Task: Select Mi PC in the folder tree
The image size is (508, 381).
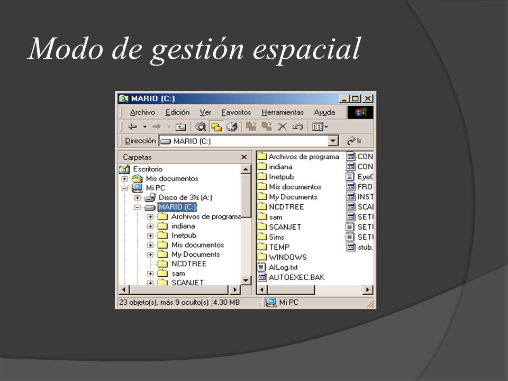Action: 156,188
